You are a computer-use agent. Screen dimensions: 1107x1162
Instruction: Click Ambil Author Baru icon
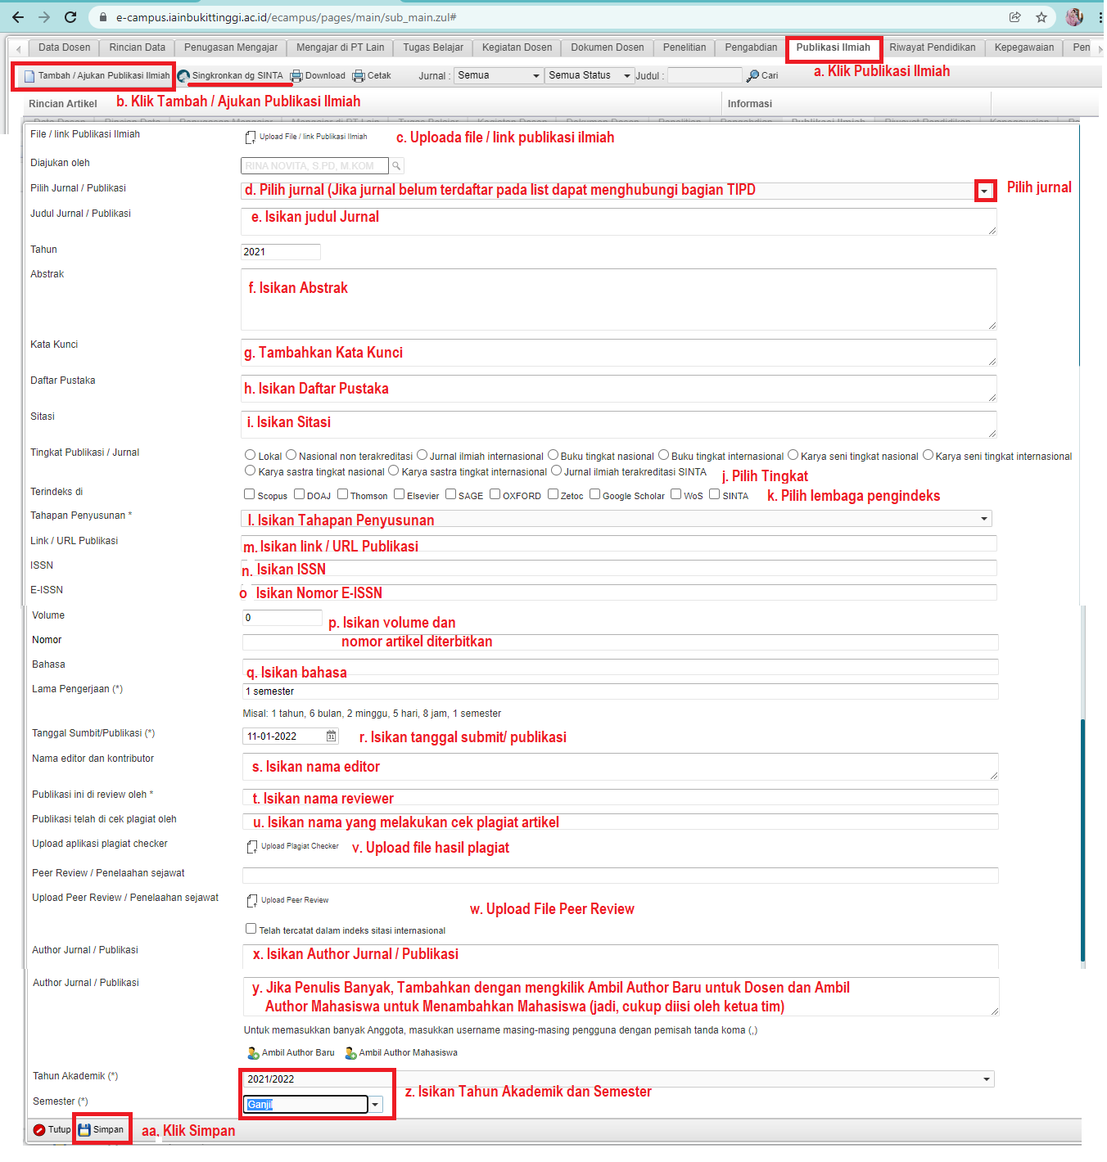click(x=253, y=1053)
